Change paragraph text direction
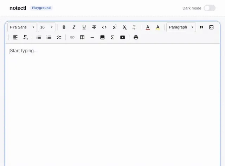Image resolution: width=225 pixels, height=166 pixels. [x=26, y=38]
